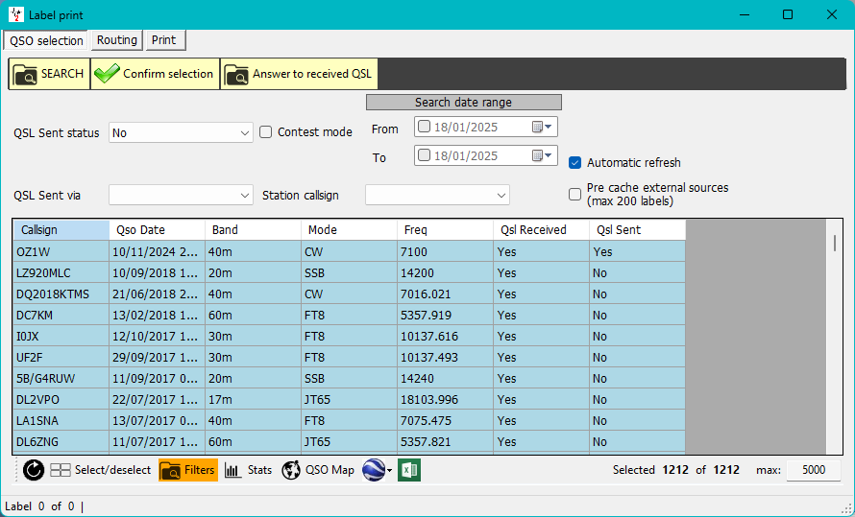Select the LZ920MLC callsign cell
This screenshot has height=517, width=855.
click(61, 272)
